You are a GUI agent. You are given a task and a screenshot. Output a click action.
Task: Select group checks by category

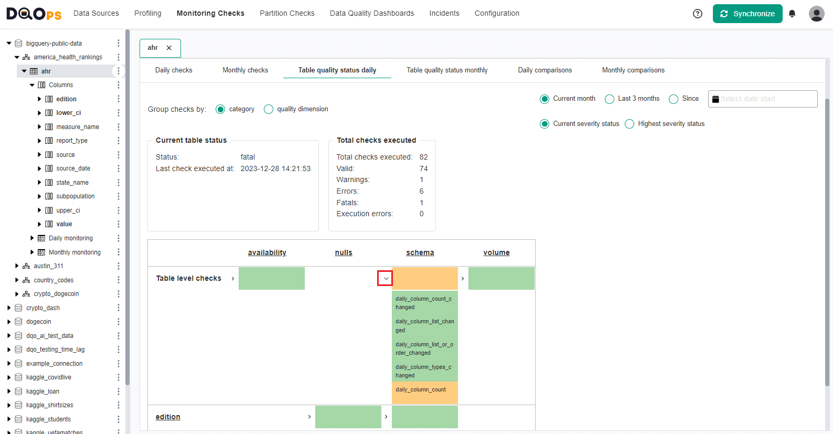tap(220, 109)
